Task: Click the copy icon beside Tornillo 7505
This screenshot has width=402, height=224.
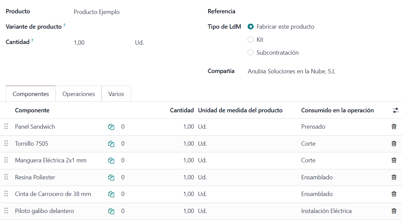Action: click(x=111, y=144)
